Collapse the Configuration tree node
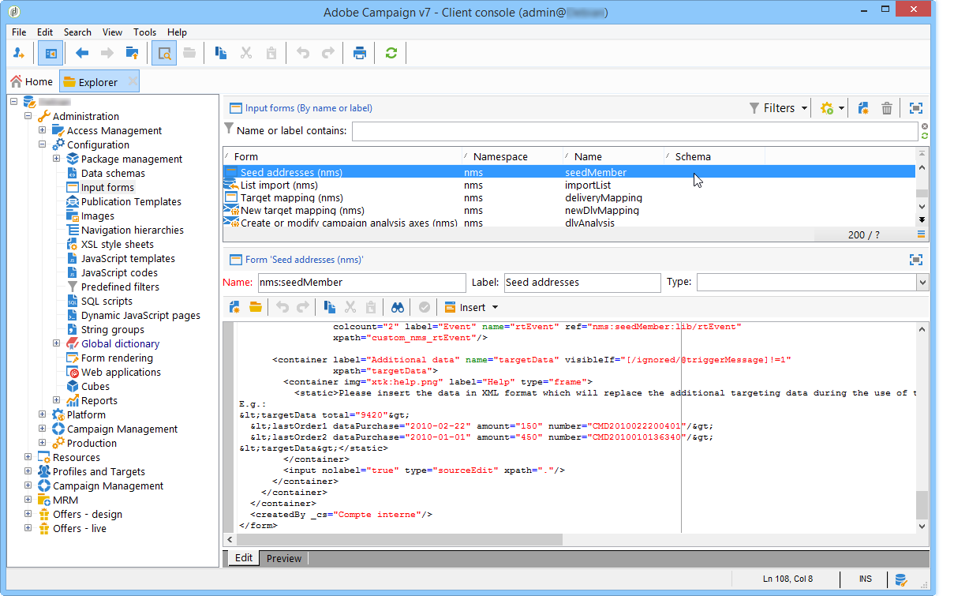 coord(43,144)
